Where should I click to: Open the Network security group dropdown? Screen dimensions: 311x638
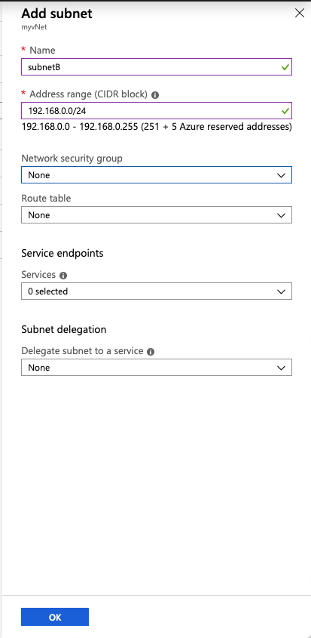coord(157,175)
